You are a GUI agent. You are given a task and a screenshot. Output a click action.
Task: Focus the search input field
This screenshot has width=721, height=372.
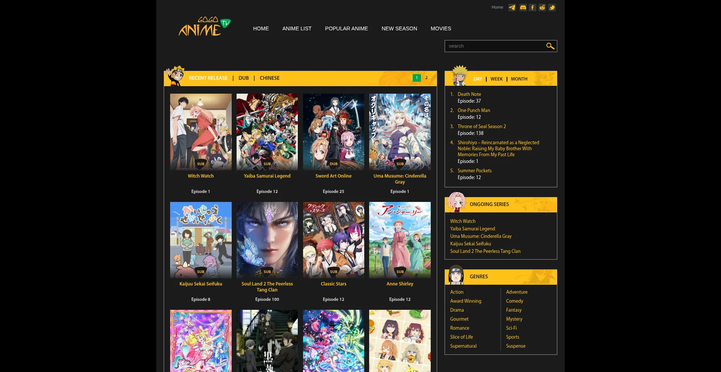(x=495, y=46)
